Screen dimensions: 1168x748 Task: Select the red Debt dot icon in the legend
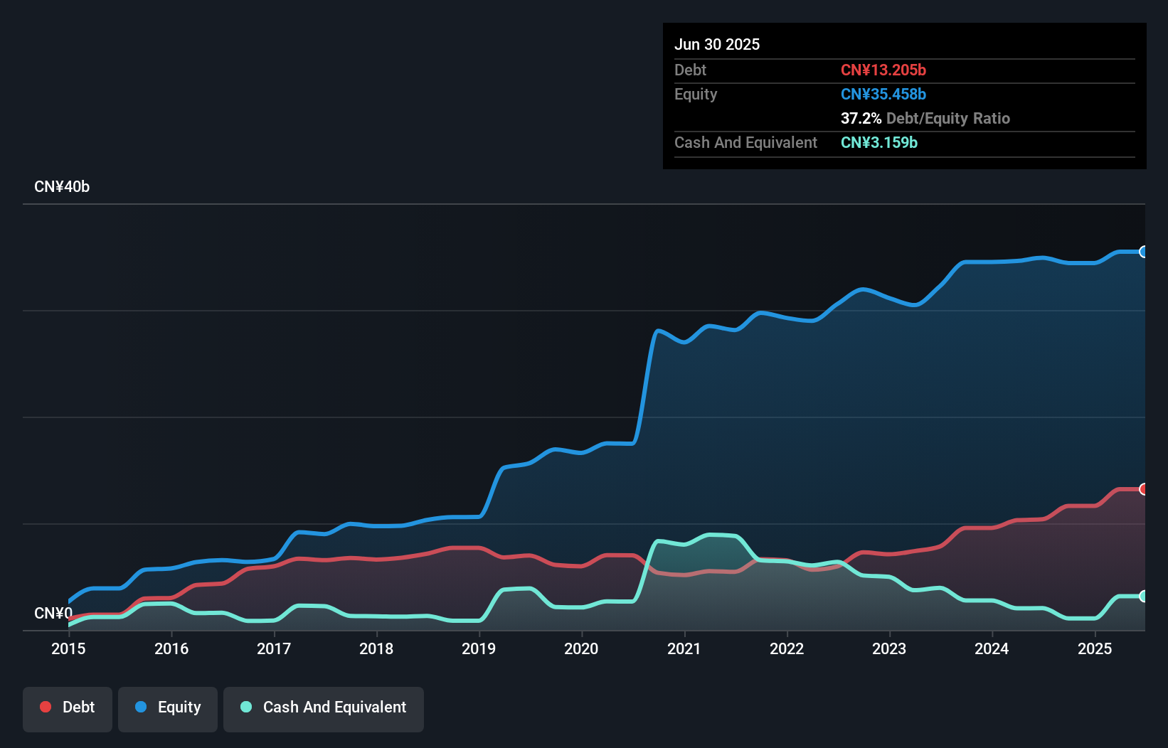(45, 707)
